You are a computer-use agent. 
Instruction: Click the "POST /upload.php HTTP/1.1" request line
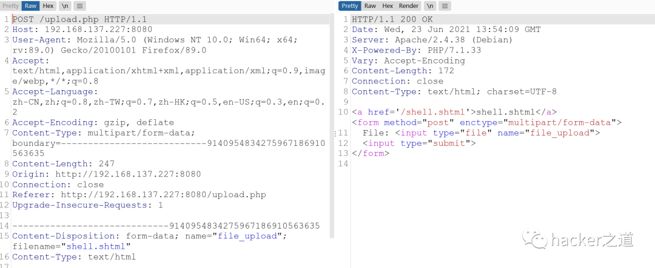click(79, 19)
